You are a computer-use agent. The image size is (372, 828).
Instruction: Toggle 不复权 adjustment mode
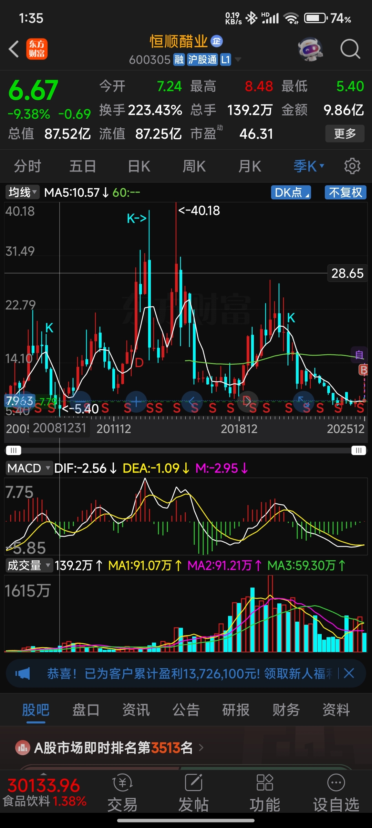[x=345, y=192]
